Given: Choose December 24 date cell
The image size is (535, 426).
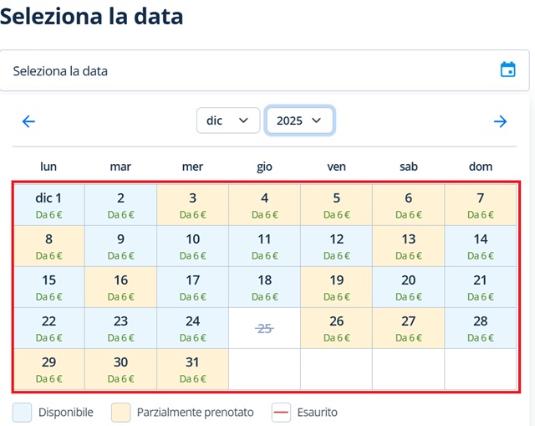Looking at the screenshot, I should (193, 328).
